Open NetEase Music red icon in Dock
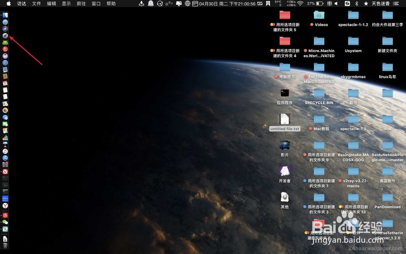This screenshot has width=406, height=254. tap(5, 215)
